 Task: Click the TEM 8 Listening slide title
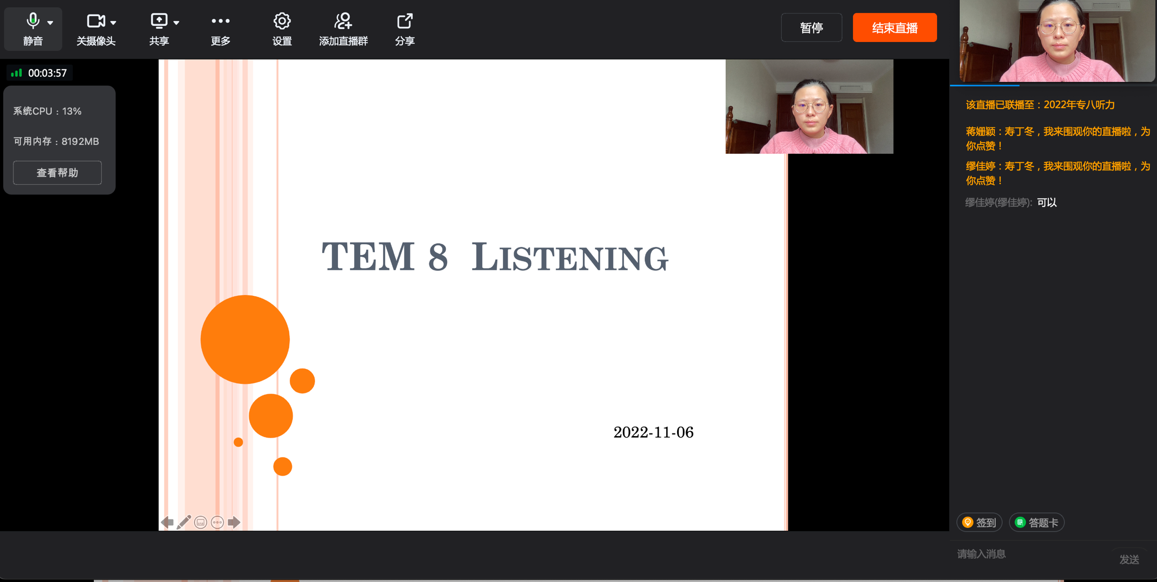tap(494, 257)
